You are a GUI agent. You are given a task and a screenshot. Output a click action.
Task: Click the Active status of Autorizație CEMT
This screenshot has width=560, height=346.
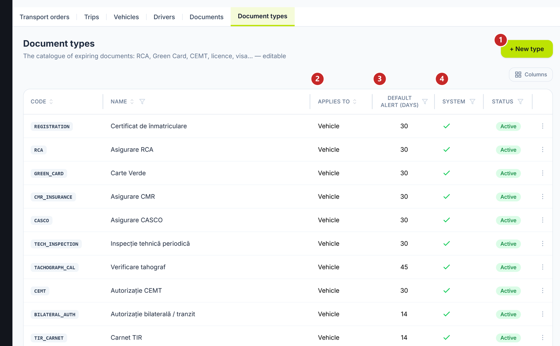tap(508, 291)
